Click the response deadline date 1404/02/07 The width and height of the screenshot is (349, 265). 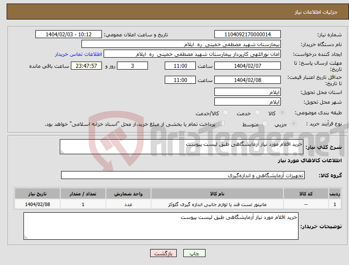point(248,66)
